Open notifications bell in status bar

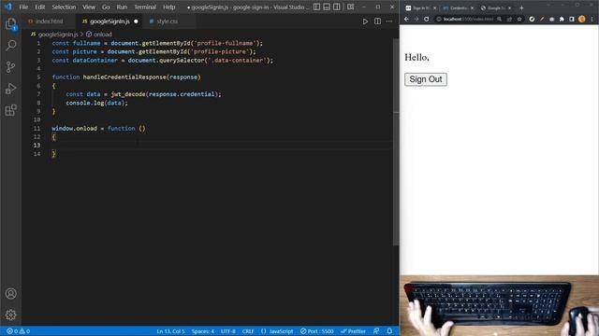point(389,331)
